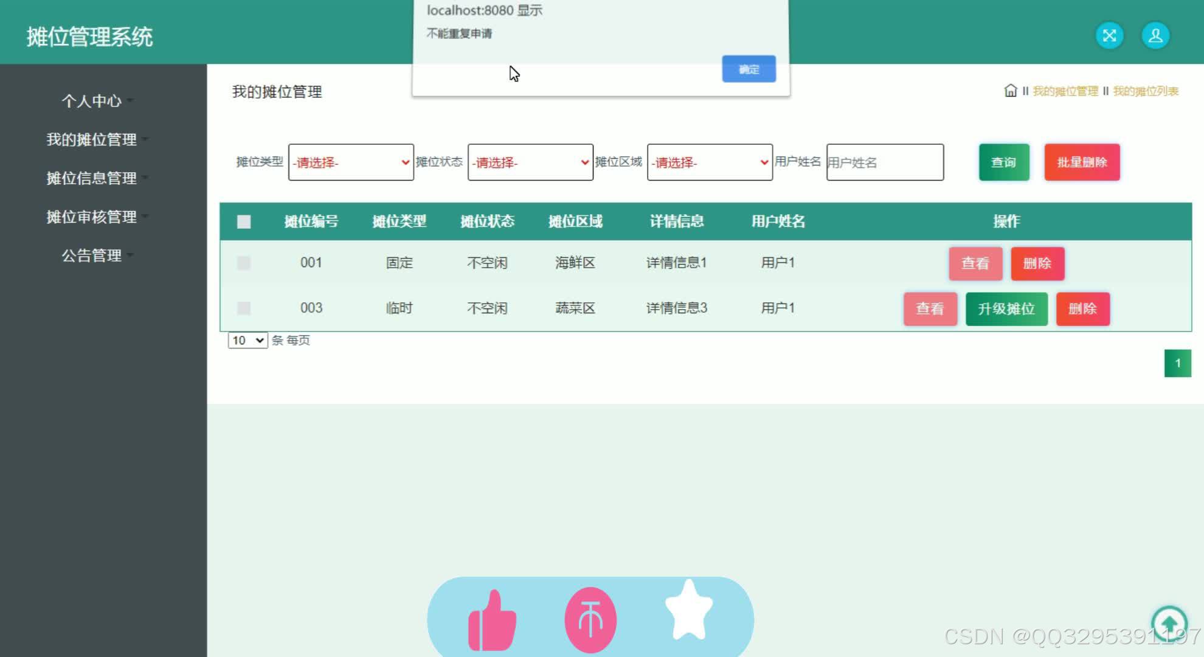Click the 摊位类型 column header
This screenshot has width=1204, height=657.
pyautogui.click(x=400, y=221)
